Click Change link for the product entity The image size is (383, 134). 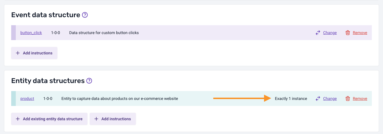(x=330, y=99)
